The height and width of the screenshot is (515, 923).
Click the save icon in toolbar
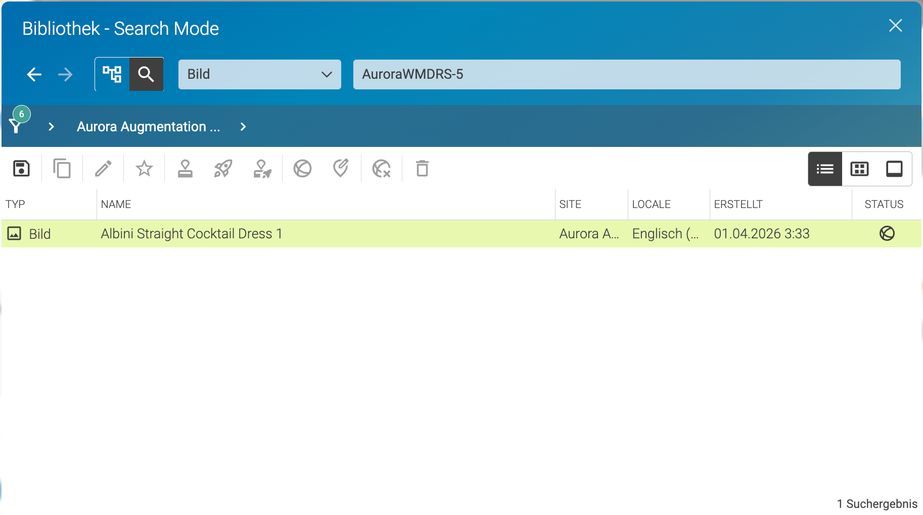click(21, 169)
